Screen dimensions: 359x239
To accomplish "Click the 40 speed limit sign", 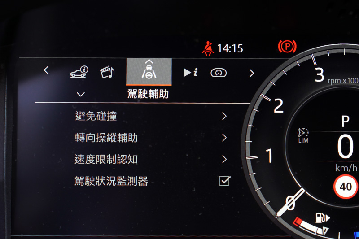I will [x=346, y=187].
